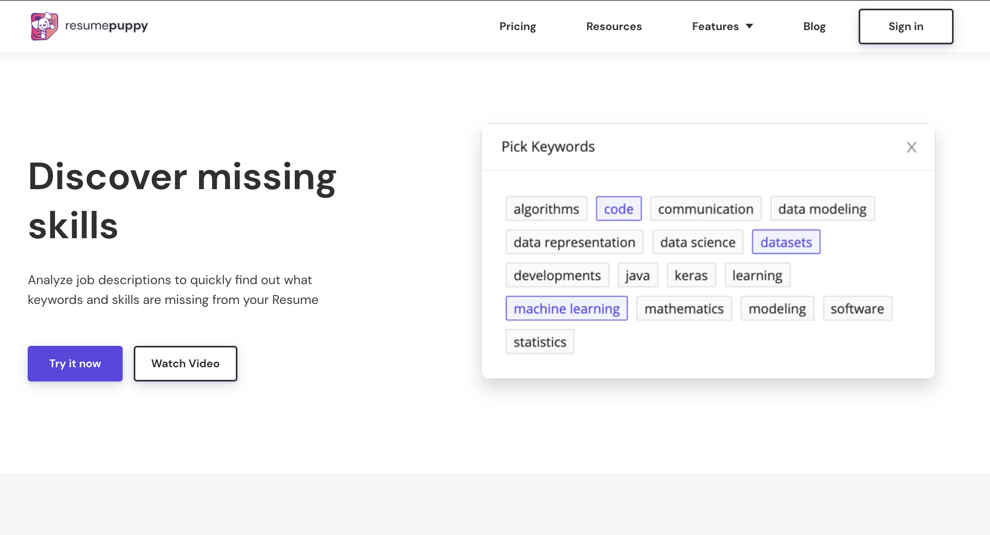The width and height of the screenshot is (990, 535).
Task: Select the mathematics keyword chip
Action: [684, 308]
